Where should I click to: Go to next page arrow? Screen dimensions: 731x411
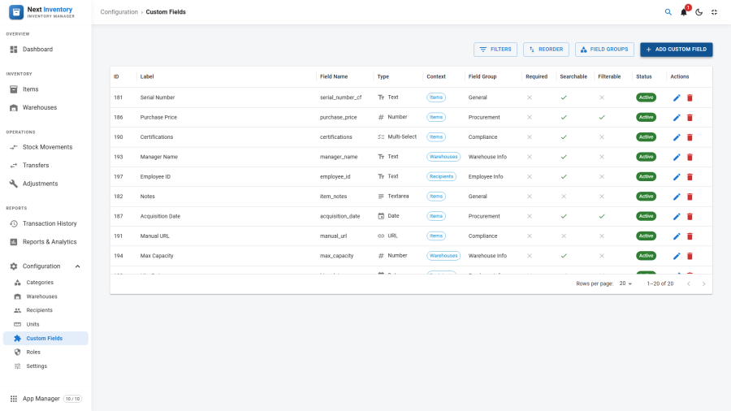703,283
